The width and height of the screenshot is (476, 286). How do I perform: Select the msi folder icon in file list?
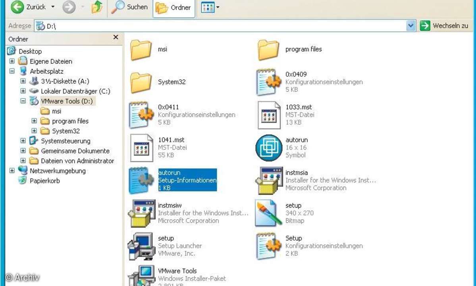tap(141, 50)
